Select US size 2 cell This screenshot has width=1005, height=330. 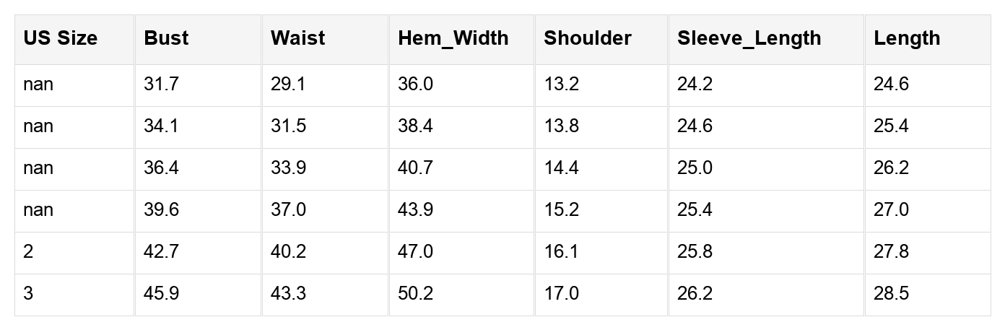[28, 252]
